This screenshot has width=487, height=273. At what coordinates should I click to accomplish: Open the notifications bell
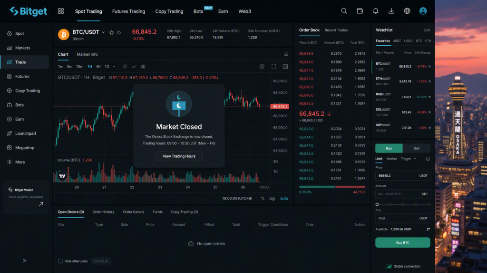click(376, 11)
